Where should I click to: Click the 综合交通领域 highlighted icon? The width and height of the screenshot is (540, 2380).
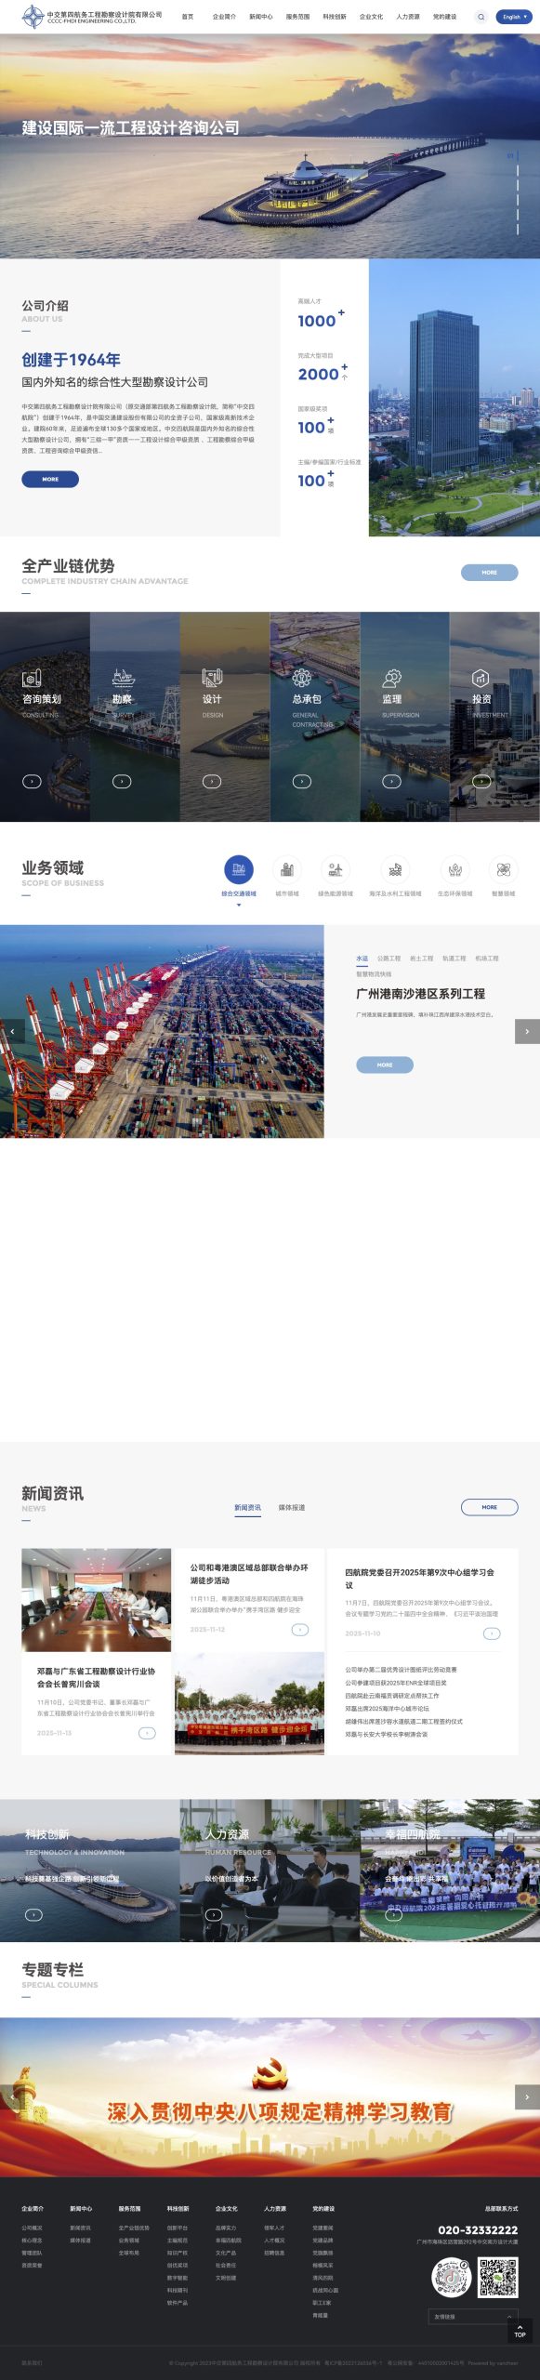[x=239, y=869]
